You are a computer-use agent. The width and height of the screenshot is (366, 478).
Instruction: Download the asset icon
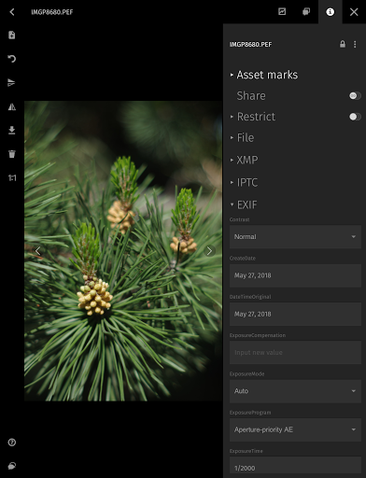click(x=12, y=130)
